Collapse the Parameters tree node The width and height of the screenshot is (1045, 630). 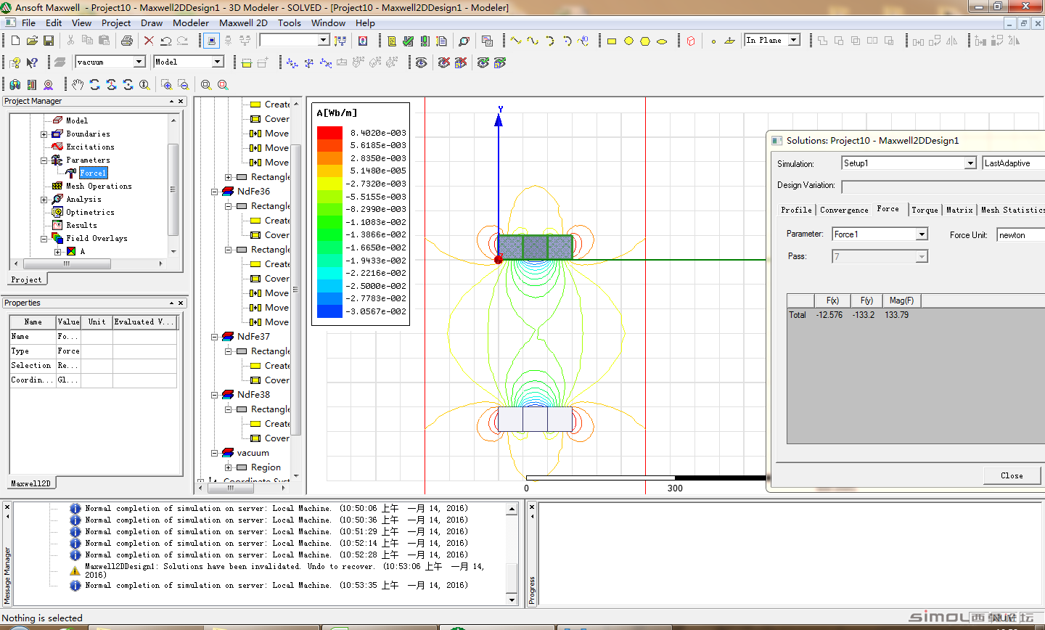coord(44,160)
